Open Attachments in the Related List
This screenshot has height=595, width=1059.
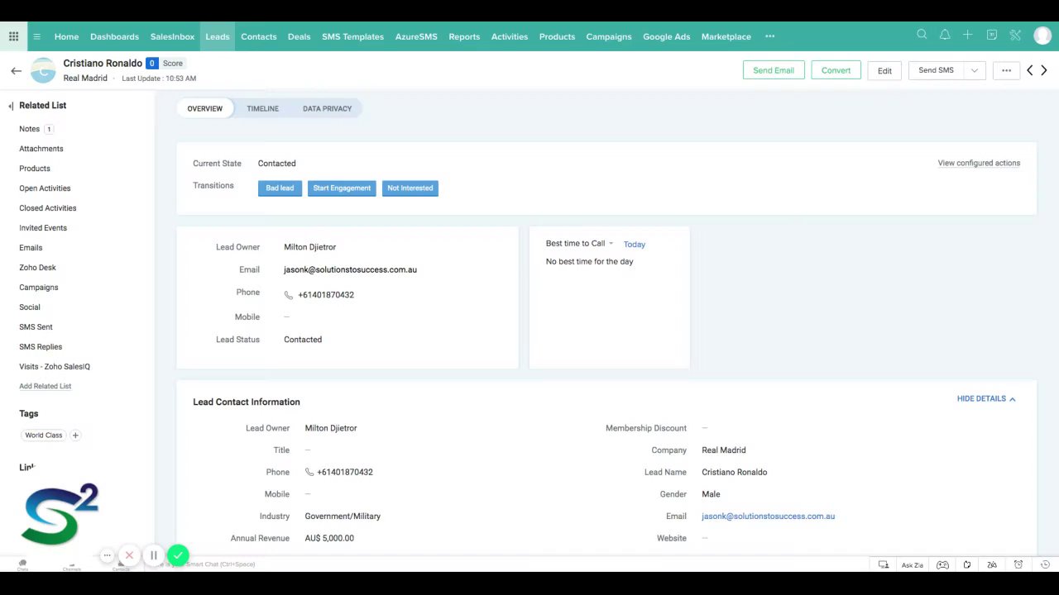pyautogui.click(x=41, y=149)
